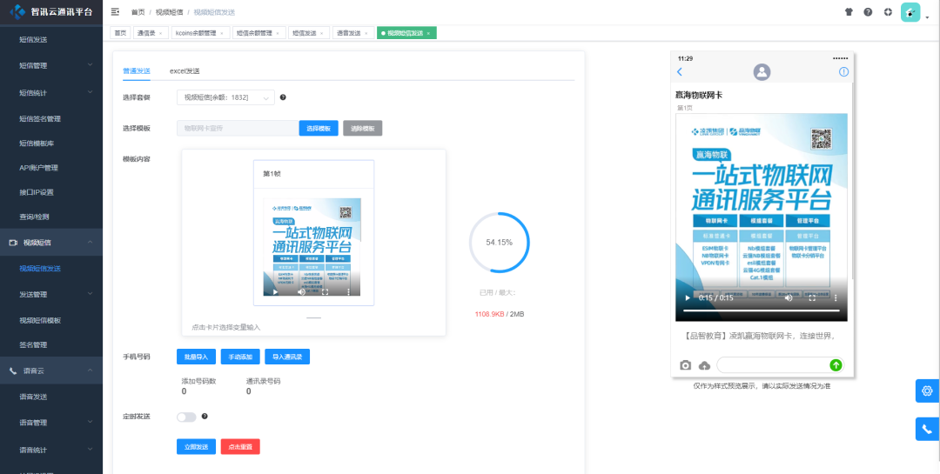Tap the contact avatar in phone preview
The height and width of the screenshot is (474, 940).
[762, 72]
